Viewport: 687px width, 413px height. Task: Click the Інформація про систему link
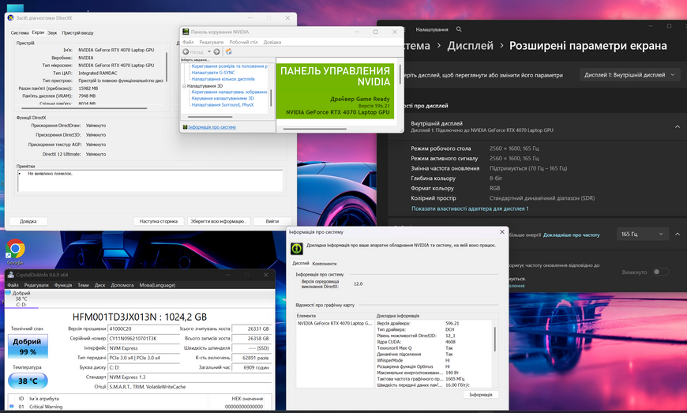coord(212,127)
